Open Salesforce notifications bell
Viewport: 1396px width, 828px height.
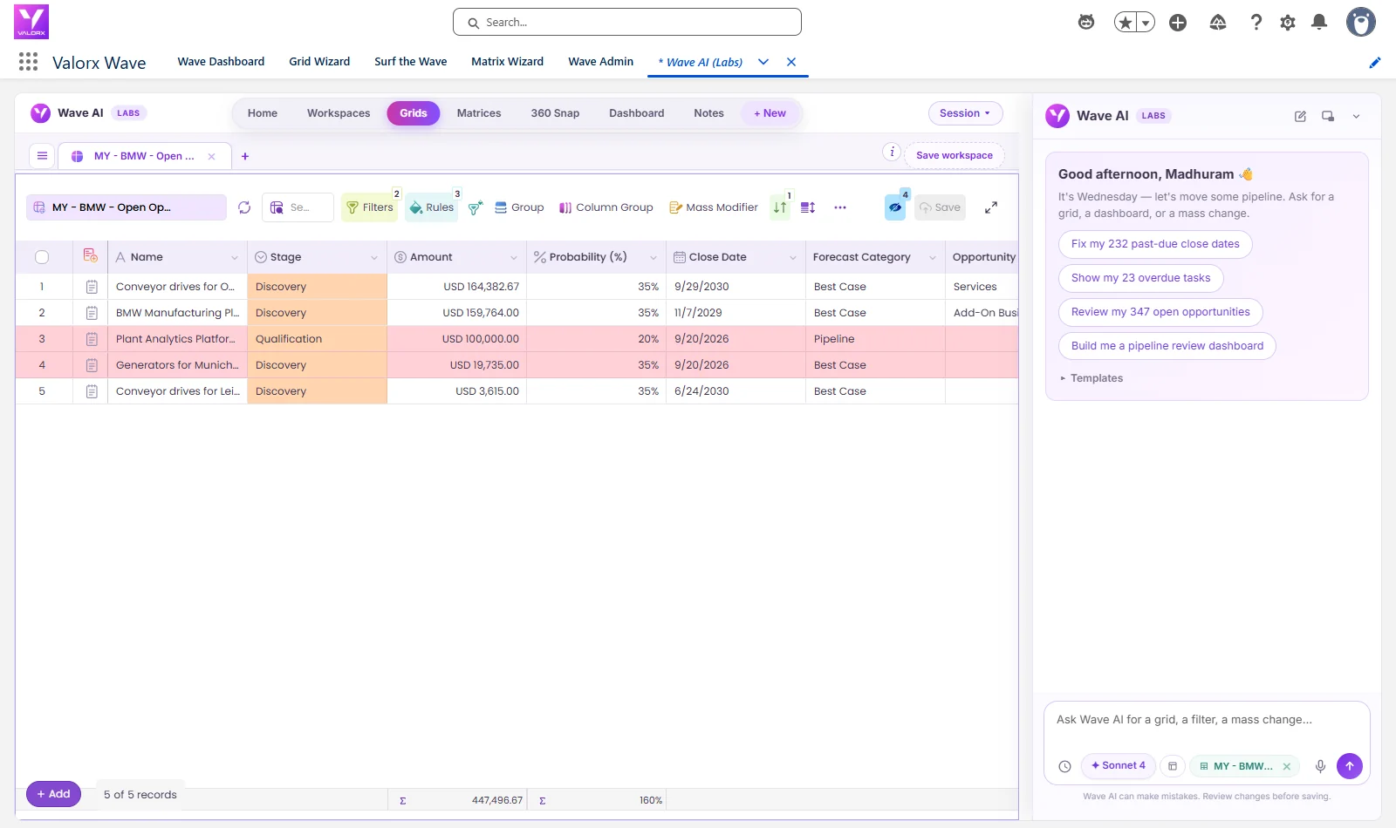pos(1319,22)
